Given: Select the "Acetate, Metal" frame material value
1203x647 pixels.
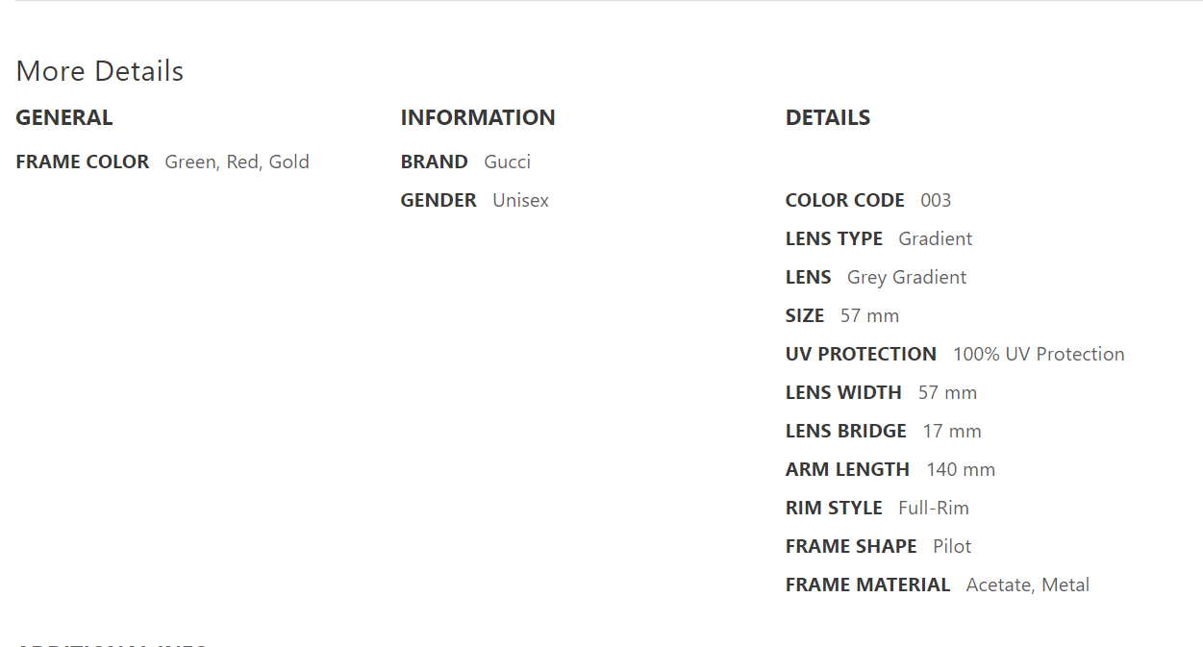Looking at the screenshot, I should tap(1028, 585).
